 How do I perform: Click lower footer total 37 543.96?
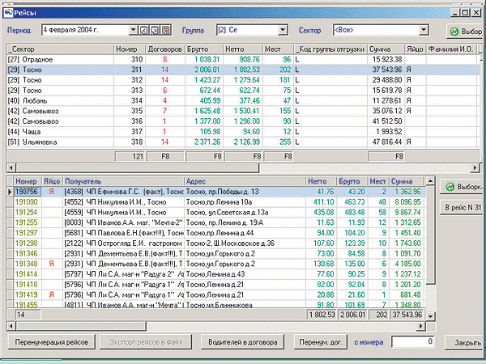point(407,315)
